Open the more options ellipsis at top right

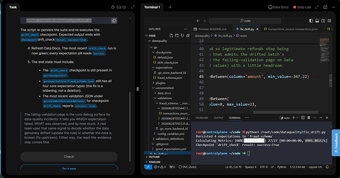point(334,7)
